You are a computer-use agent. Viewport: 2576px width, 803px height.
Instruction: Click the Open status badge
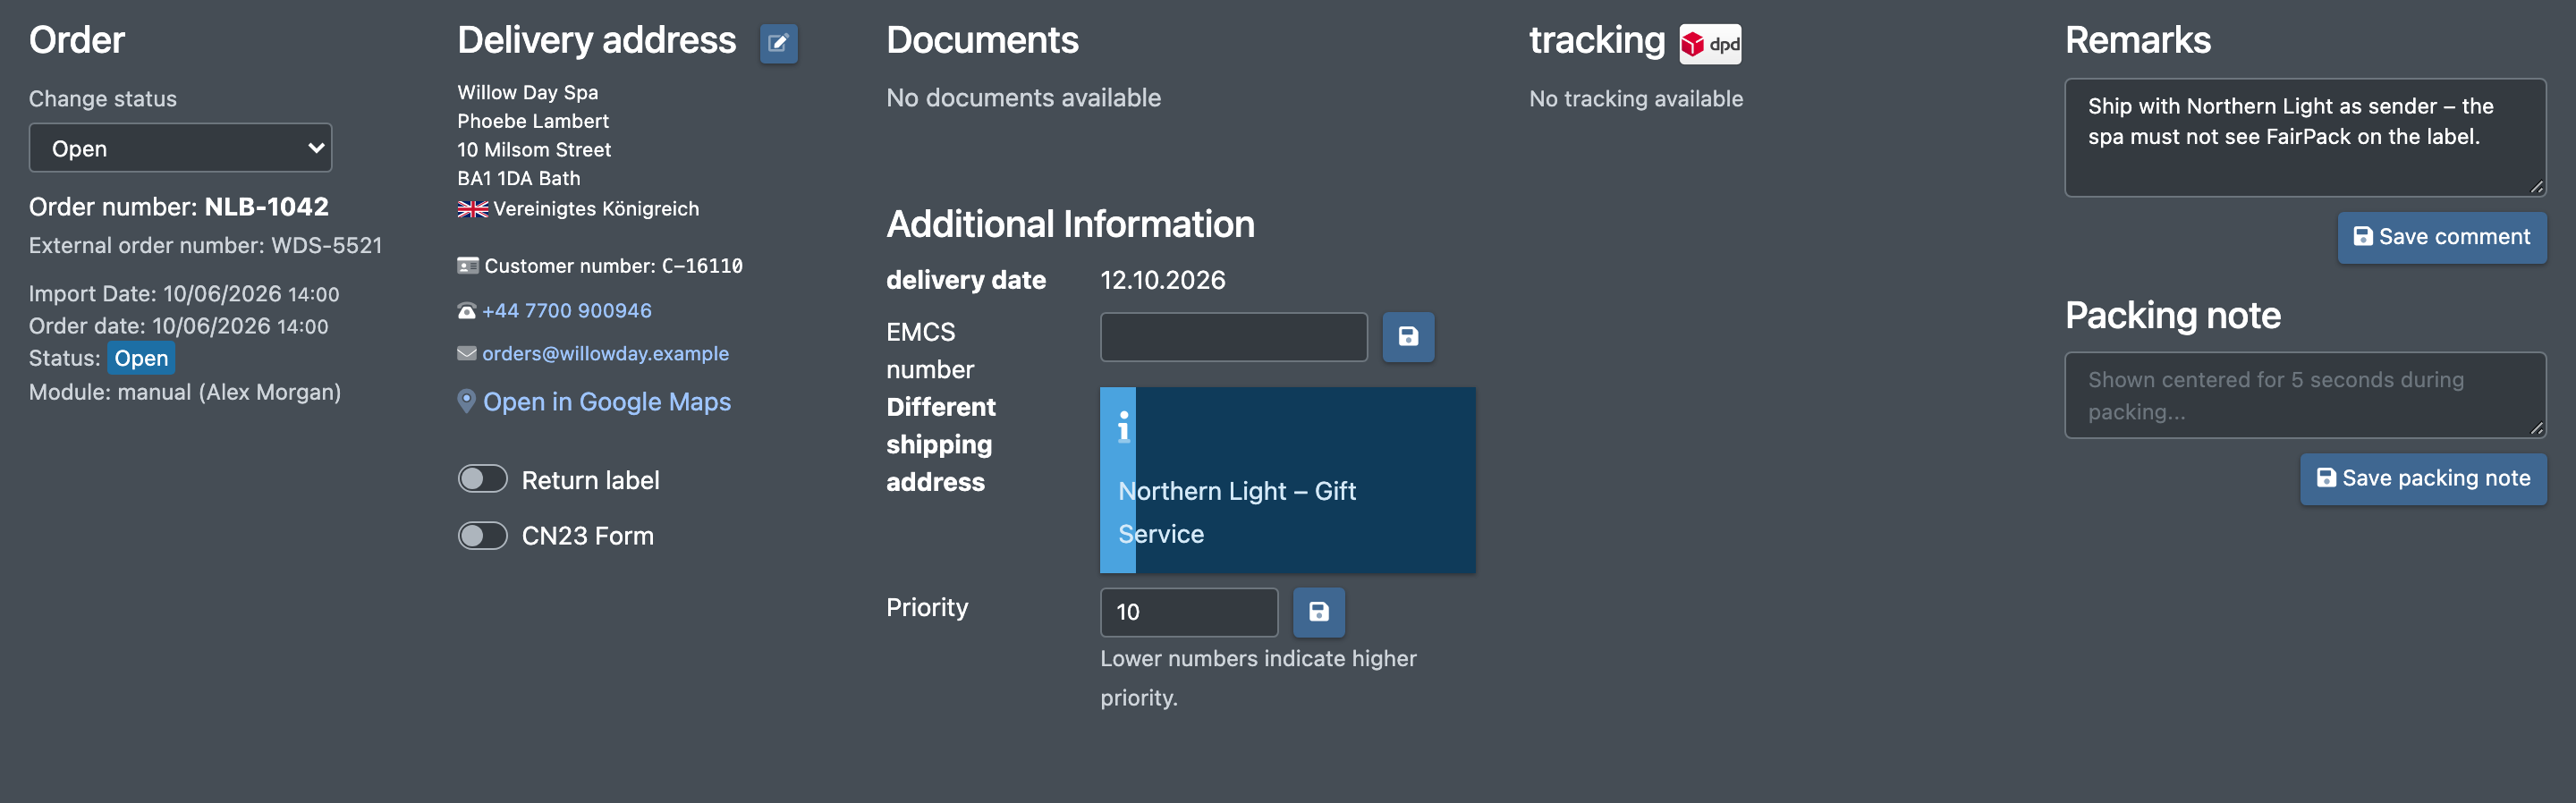pyautogui.click(x=141, y=358)
